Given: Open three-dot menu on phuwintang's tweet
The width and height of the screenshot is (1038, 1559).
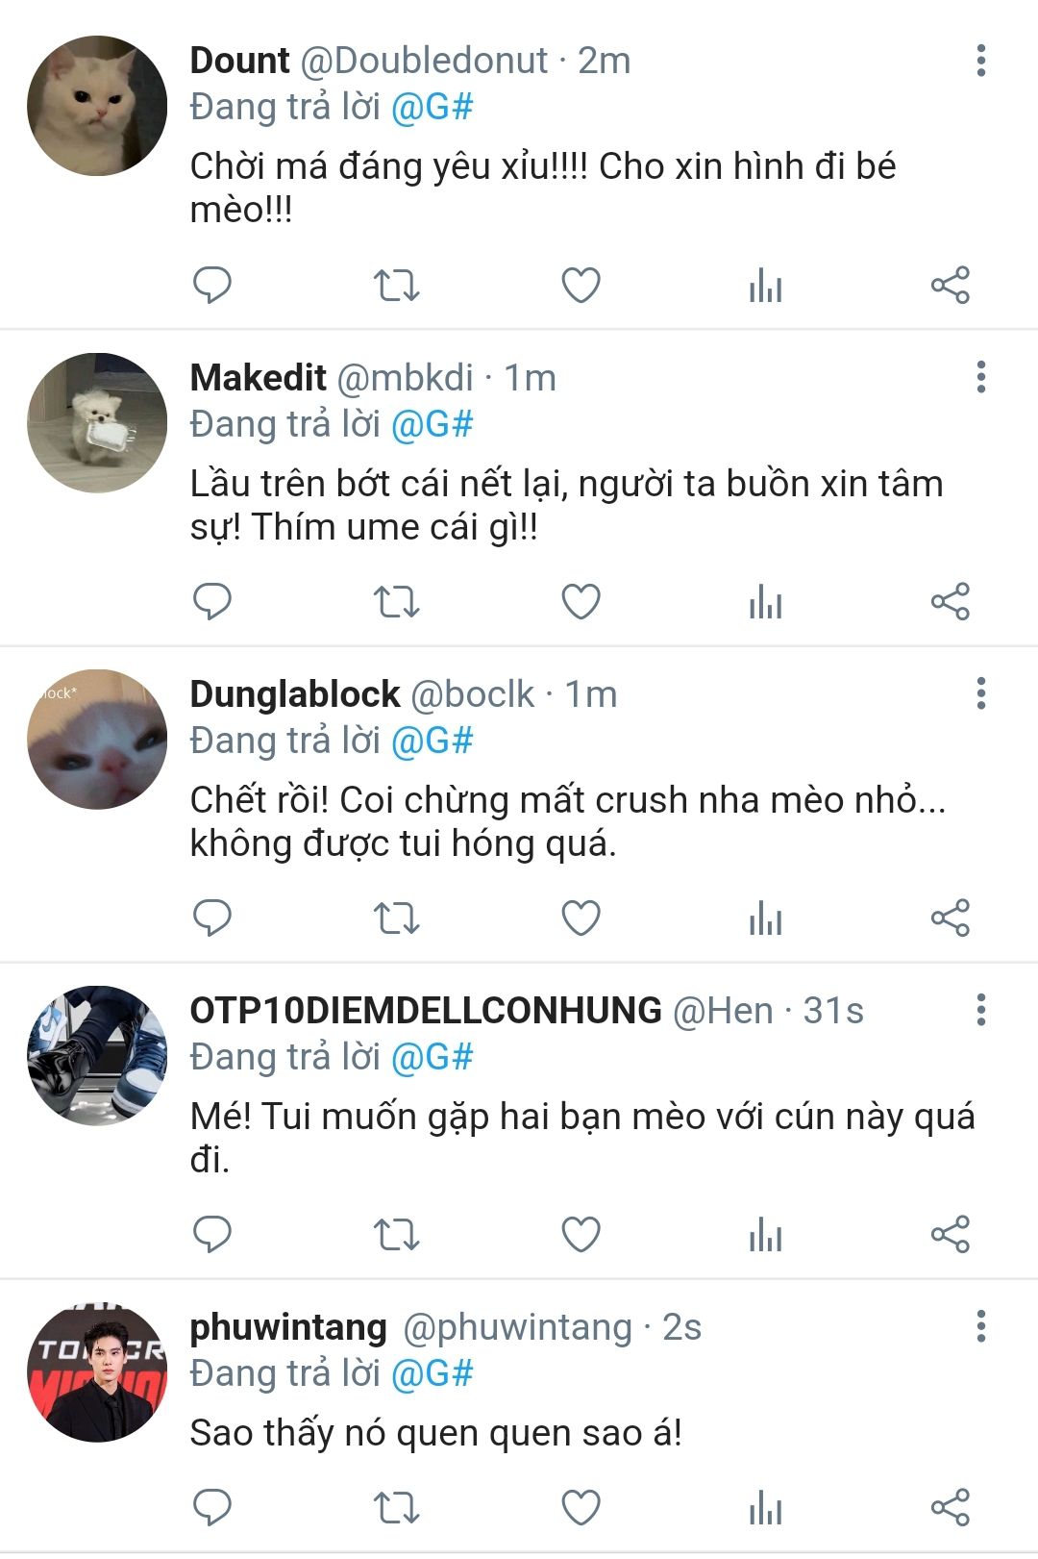Looking at the screenshot, I should (980, 1326).
